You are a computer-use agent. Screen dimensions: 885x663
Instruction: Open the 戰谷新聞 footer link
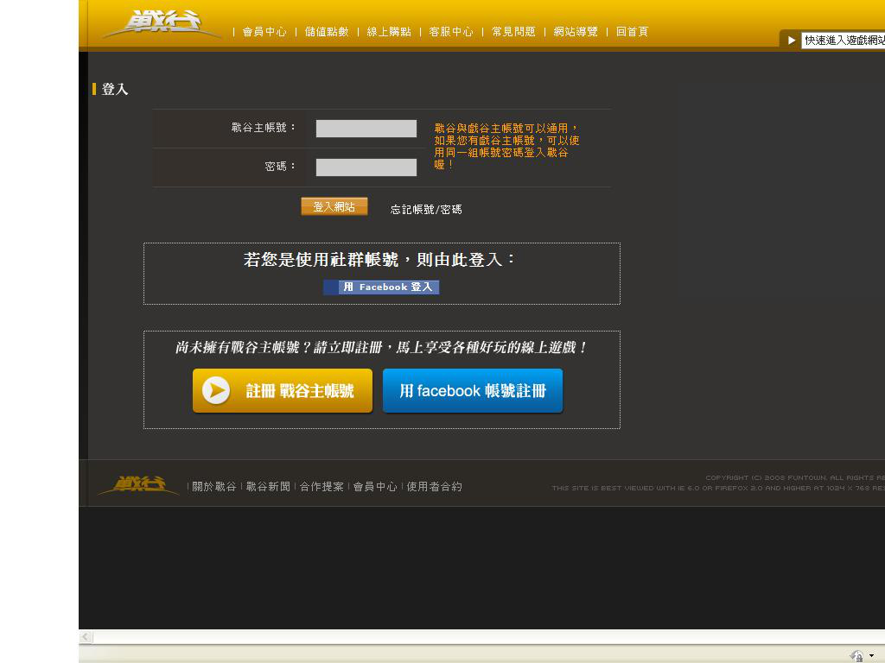268,487
